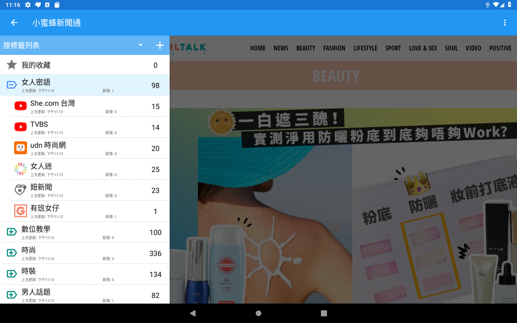Open 我的收藏 favorites star row

(85, 65)
